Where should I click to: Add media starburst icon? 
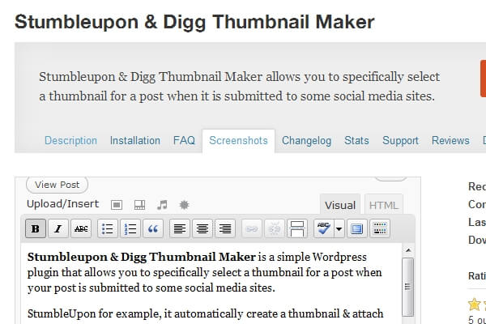click(185, 205)
